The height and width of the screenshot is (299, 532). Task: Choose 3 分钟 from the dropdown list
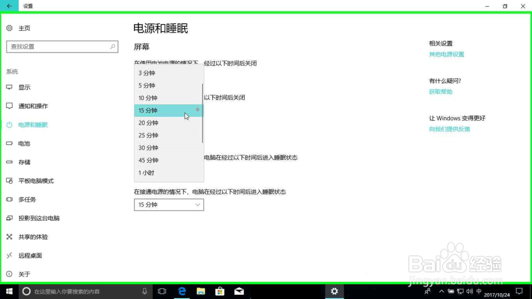click(168, 73)
